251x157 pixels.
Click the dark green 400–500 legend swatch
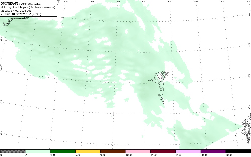tap(63, 151)
